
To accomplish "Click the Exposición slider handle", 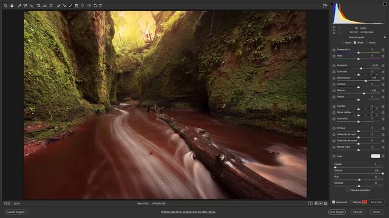I will click(361, 68).
